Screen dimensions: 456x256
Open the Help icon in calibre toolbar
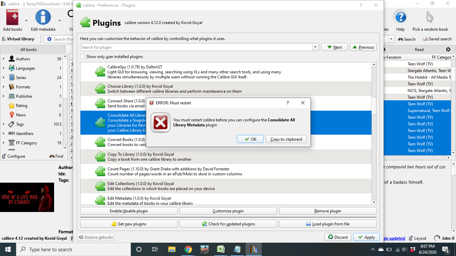(400, 17)
